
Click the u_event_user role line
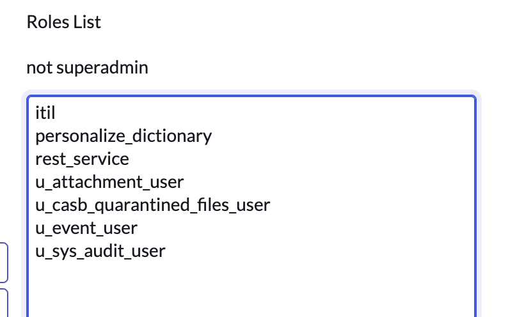[x=86, y=228]
